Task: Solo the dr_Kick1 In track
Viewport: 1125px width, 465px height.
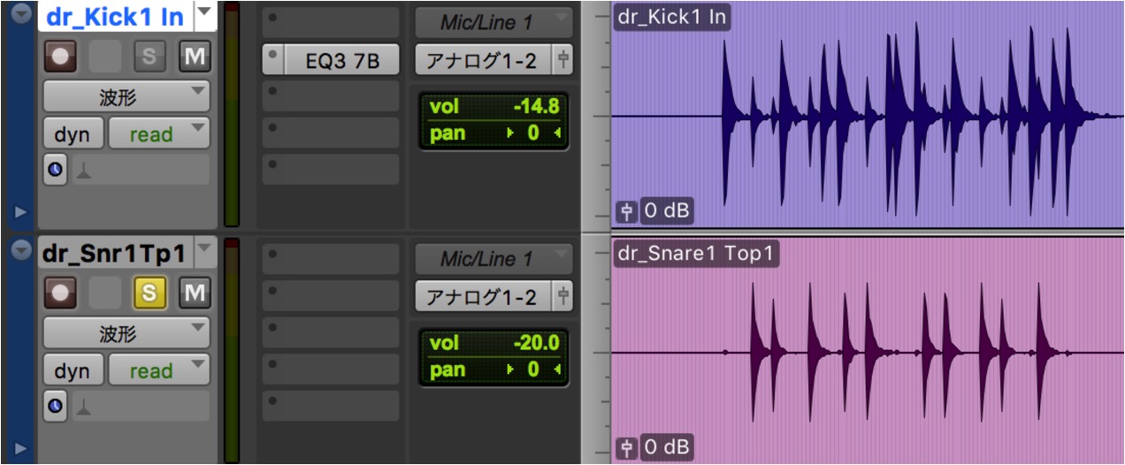Action: (x=149, y=58)
